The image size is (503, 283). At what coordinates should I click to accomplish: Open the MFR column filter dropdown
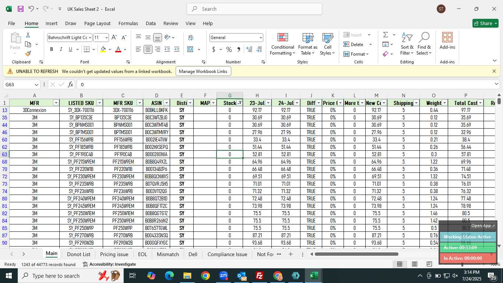coord(56,103)
